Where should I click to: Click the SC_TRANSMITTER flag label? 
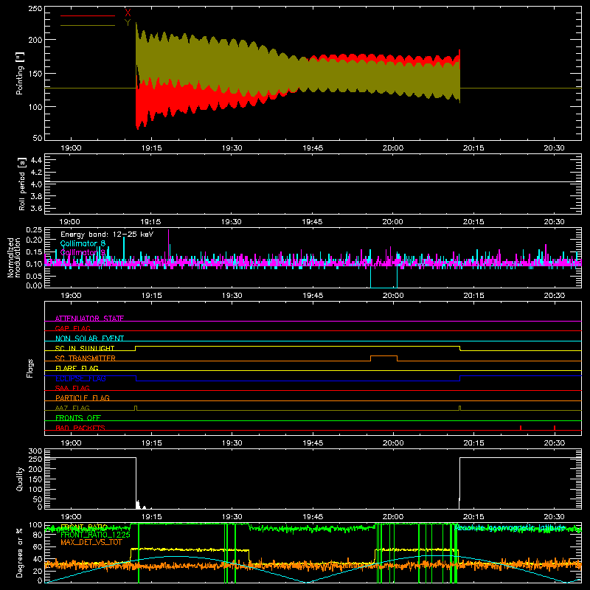(x=86, y=358)
